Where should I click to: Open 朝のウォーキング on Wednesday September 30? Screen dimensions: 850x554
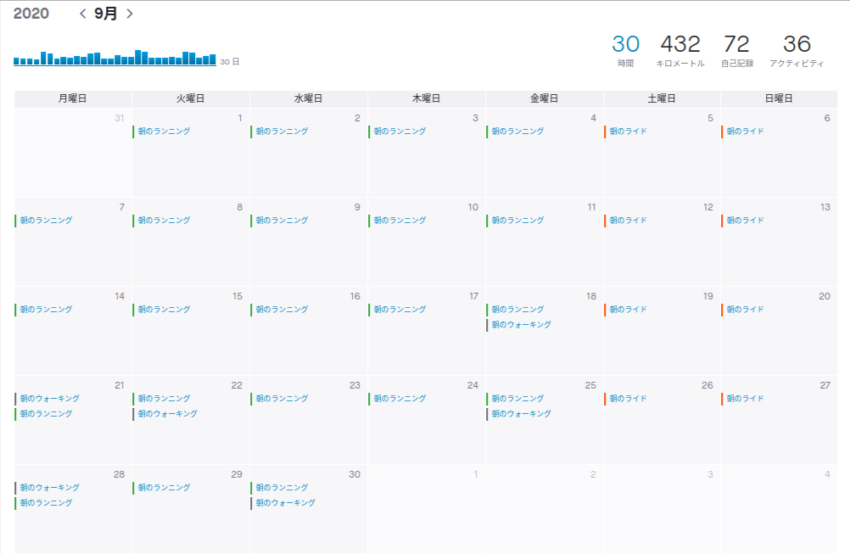click(286, 503)
